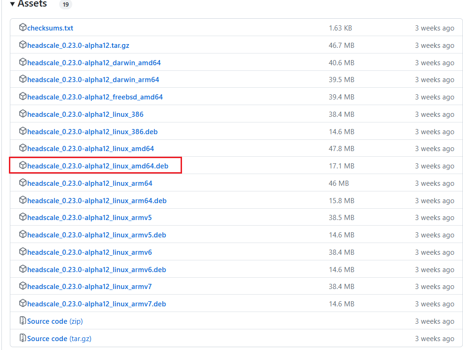Download headscale_0.23.0-alpha12_linux_arm64.deb package
The image size is (463, 350).
[x=97, y=201]
